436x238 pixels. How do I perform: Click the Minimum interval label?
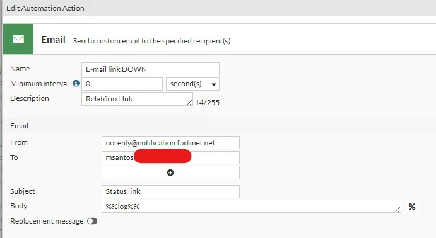[x=39, y=84]
